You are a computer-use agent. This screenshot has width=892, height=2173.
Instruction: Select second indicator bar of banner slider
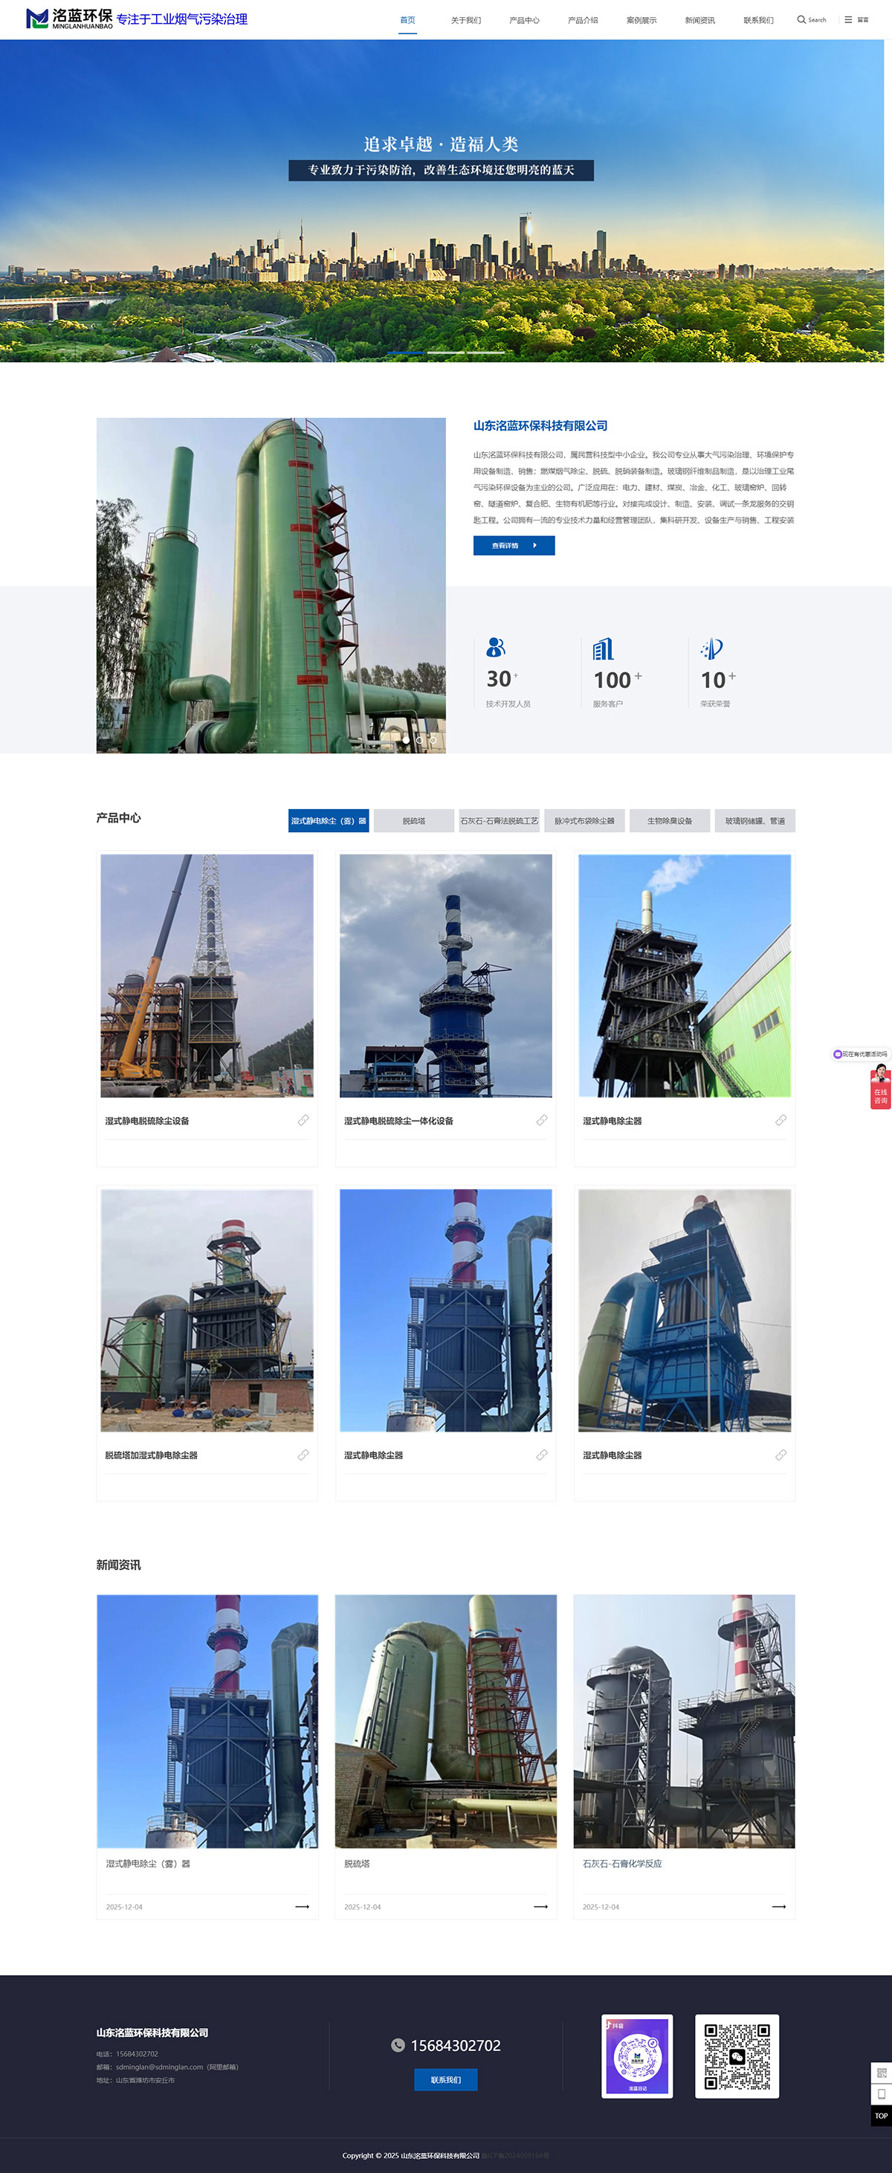[445, 352]
